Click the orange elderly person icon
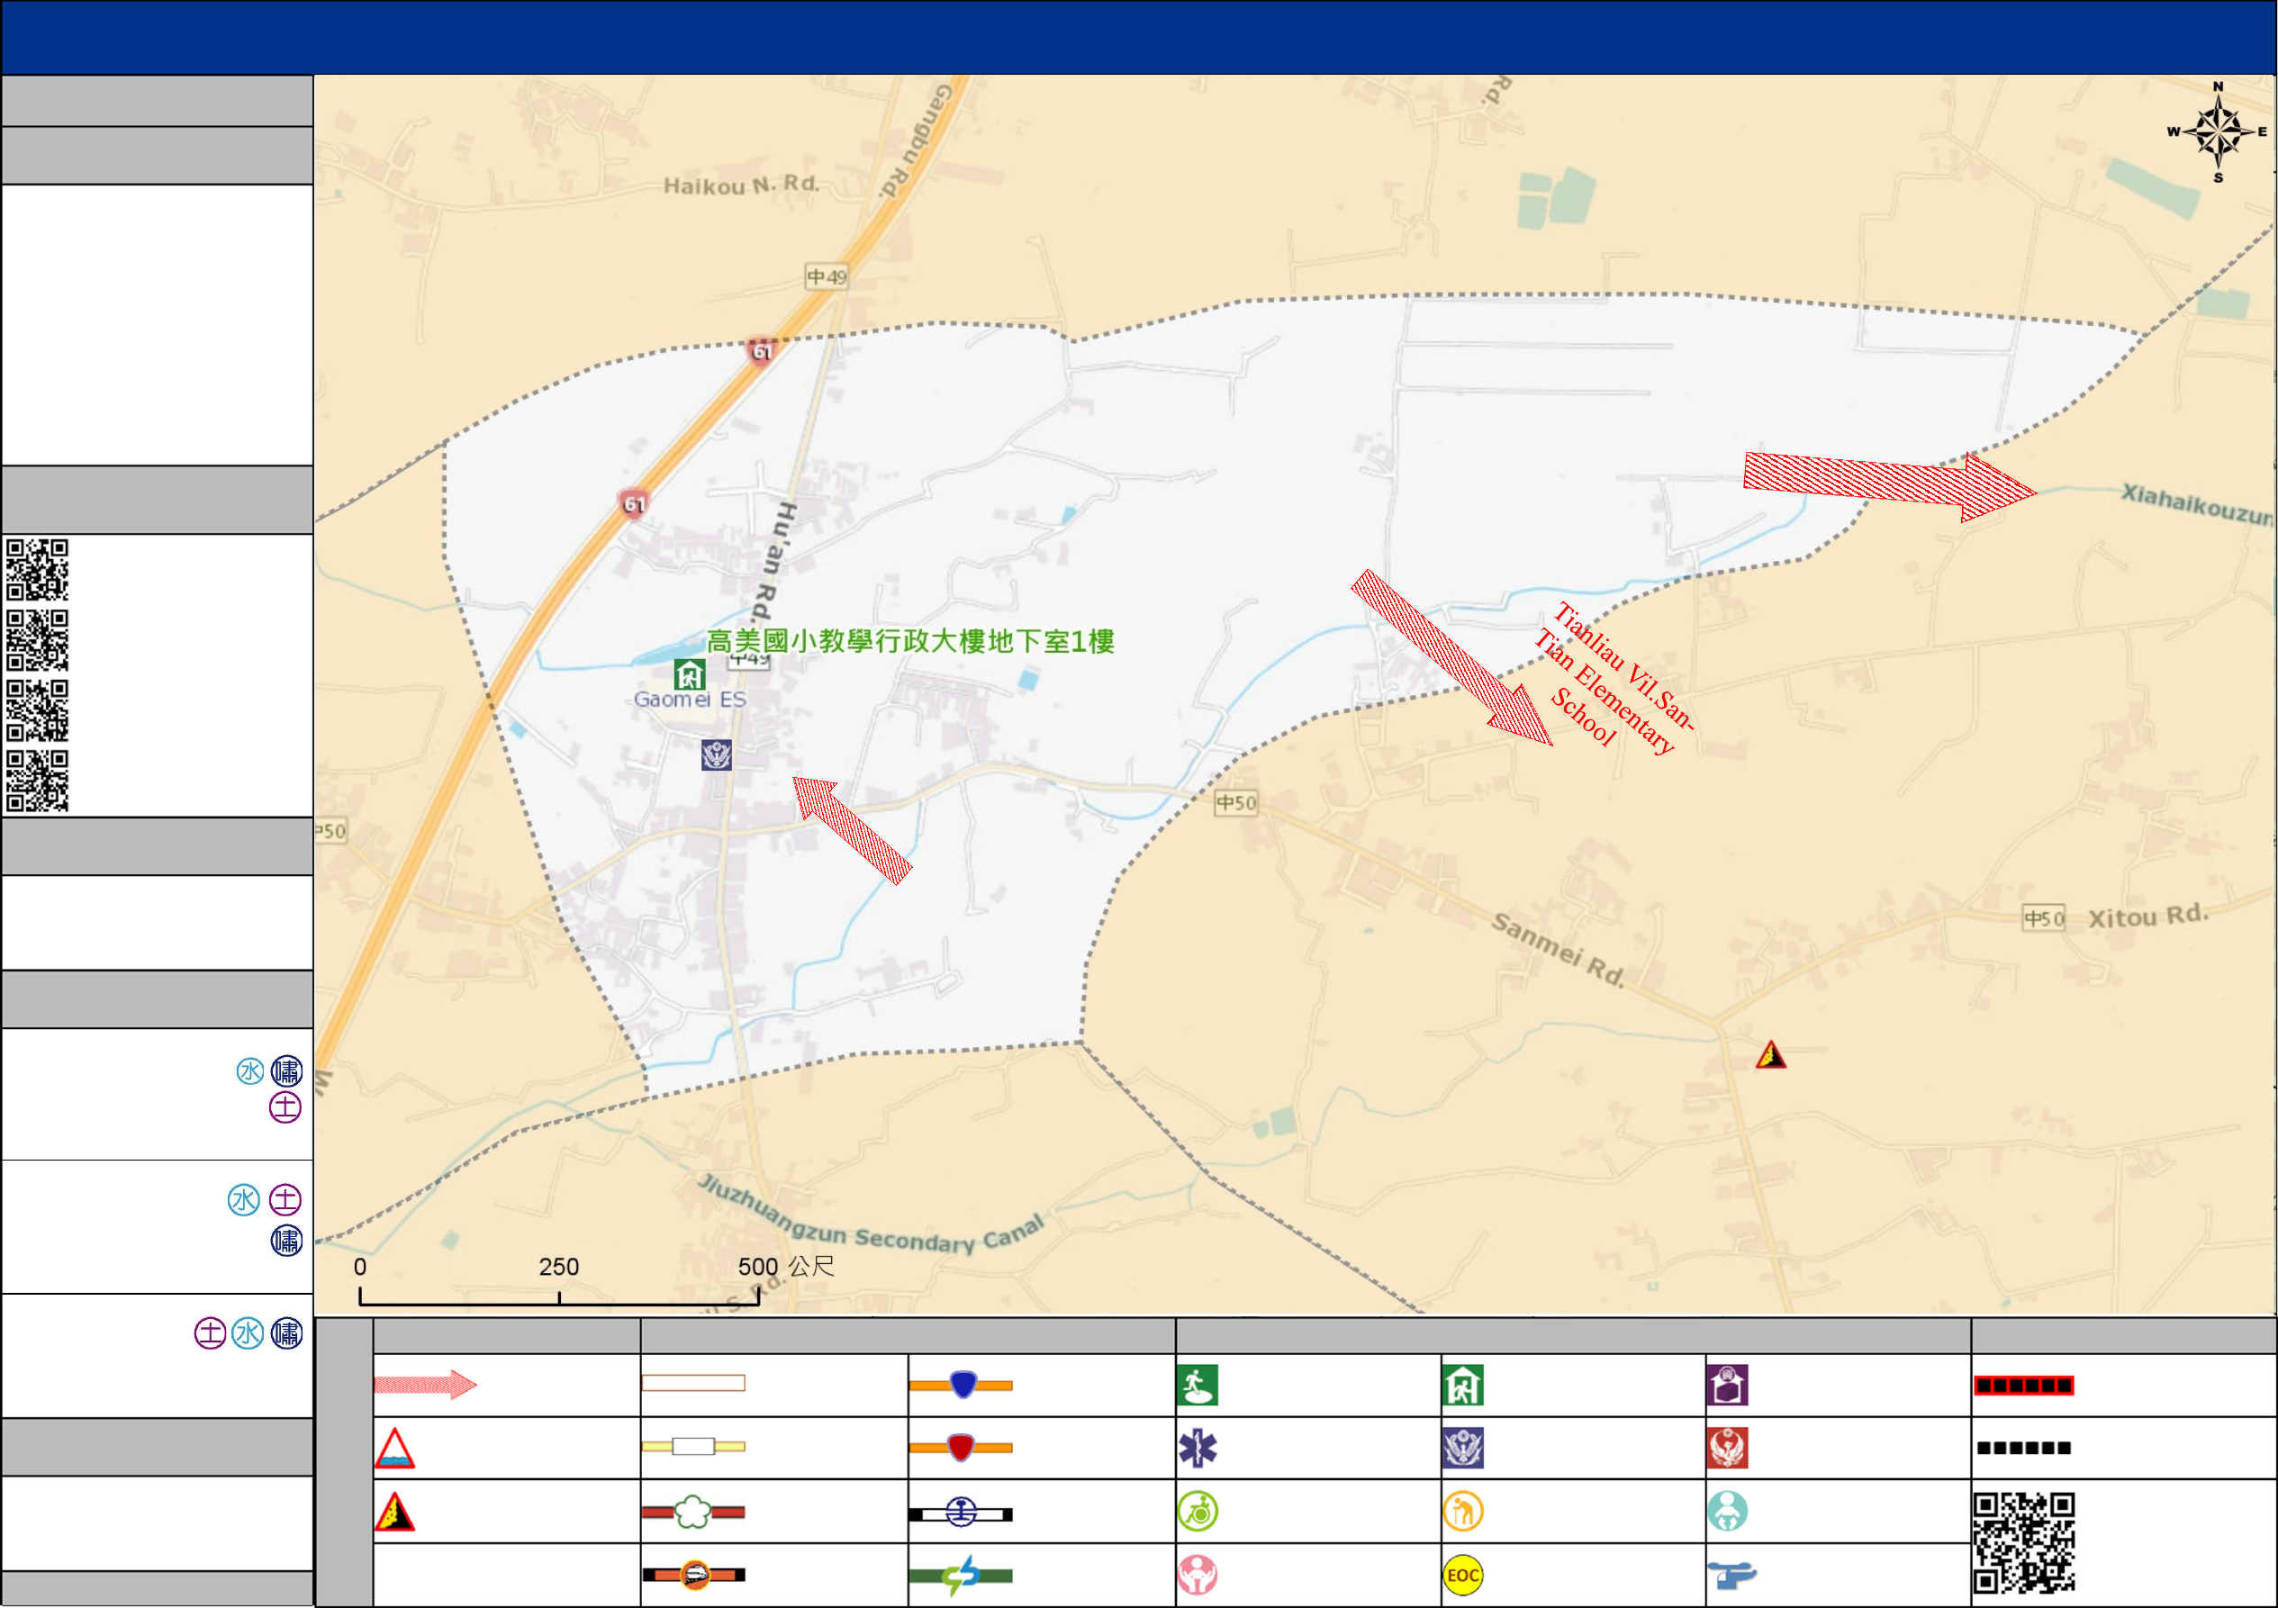 (x=1463, y=1512)
